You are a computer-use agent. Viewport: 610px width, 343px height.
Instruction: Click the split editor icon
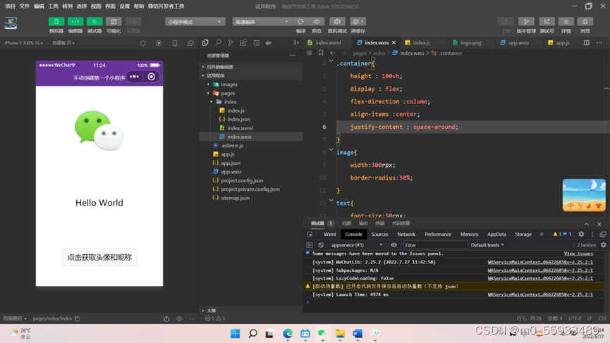[586, 43]
